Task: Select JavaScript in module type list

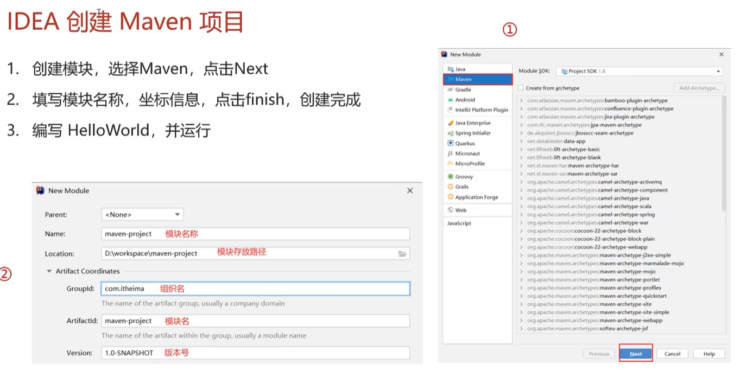Action: [459, 223]
